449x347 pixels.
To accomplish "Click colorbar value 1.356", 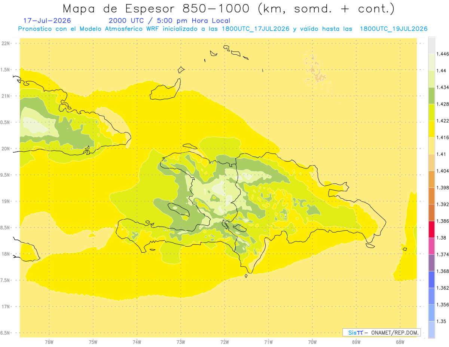I will click(x=443, y=305).
